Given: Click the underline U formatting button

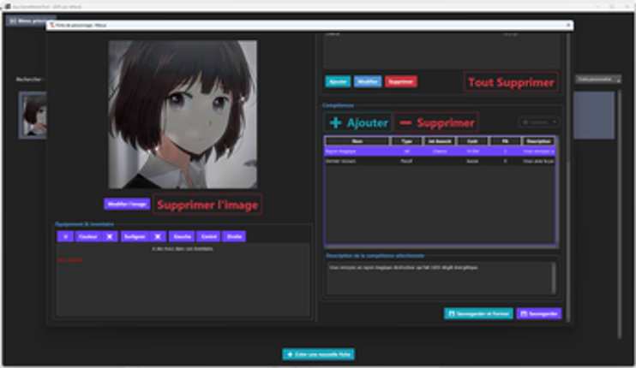Looking at the screenshot, I should coord(65,236).
